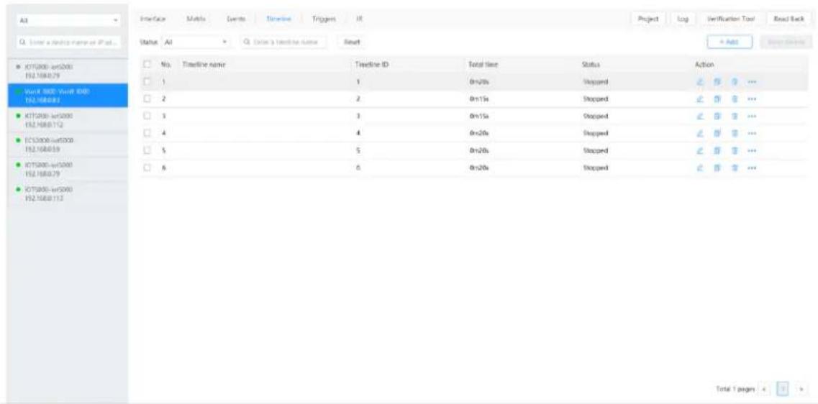Click the Timeline name column header
Image resolution: width=818 pixels, height=404 pixels.
(203, 65)
